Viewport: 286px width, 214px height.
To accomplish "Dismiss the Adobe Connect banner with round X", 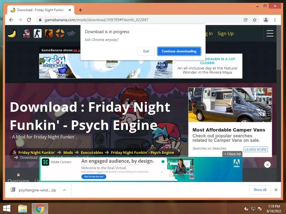I will [x=267, y=165].
